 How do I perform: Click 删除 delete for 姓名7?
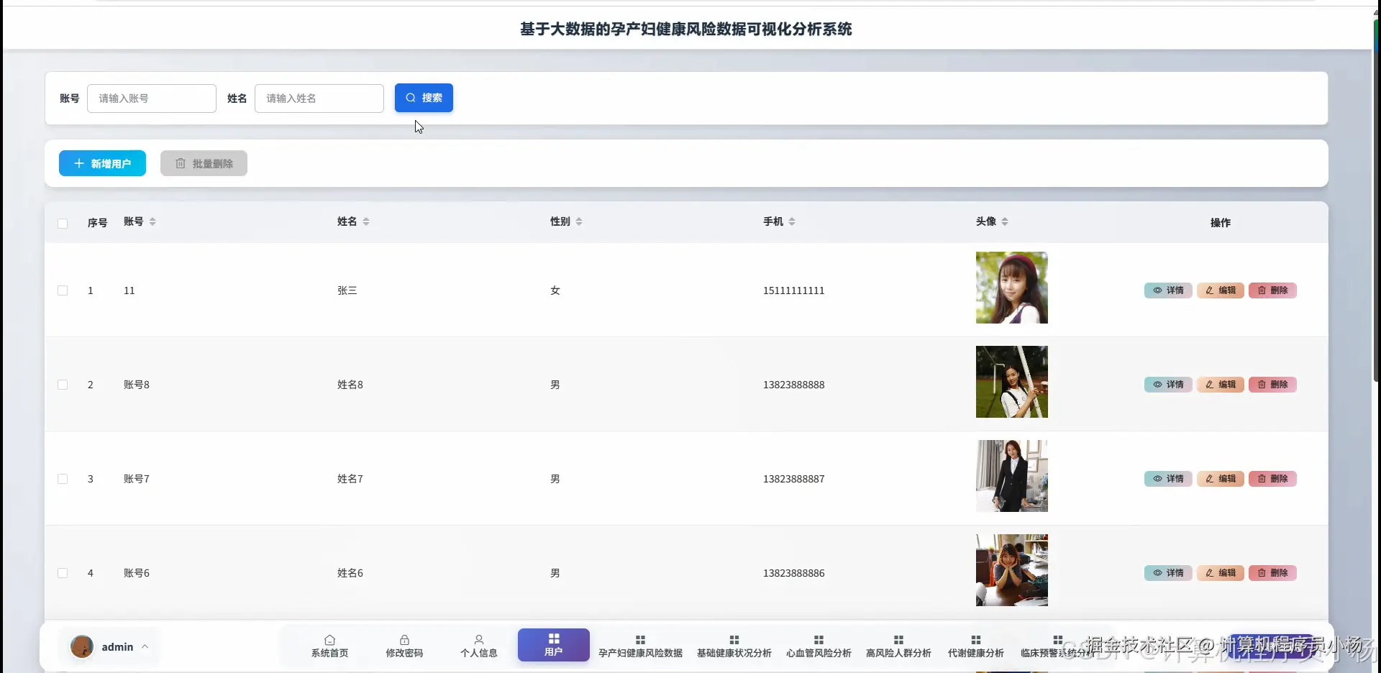click(1272, 479)
